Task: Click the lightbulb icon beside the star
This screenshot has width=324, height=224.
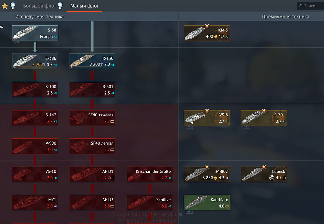Action: pyautogui.click(x=13, y=6)
